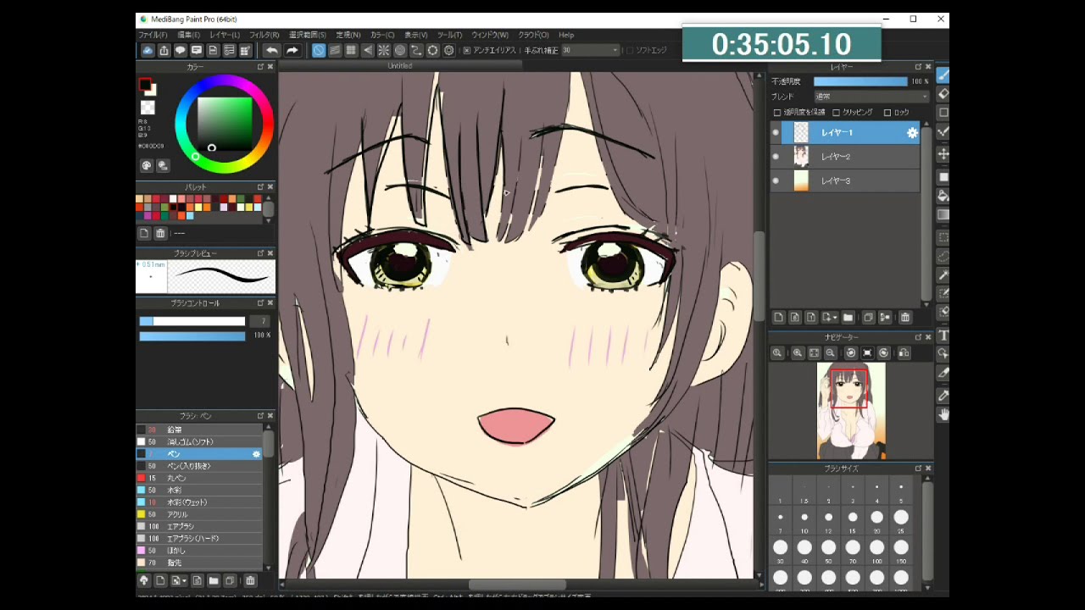This screenshot has width=1085, height=610.
Task: Select the エアブラシ airbrush from brush list
Action: pyautogui.click(x=180, y=526)
